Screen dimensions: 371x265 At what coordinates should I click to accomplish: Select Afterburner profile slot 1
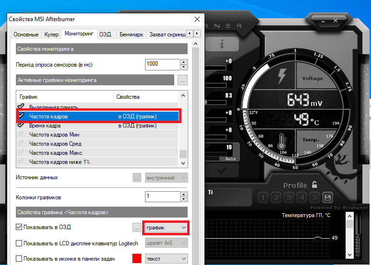pyautogui.click(x=263, y=197)
